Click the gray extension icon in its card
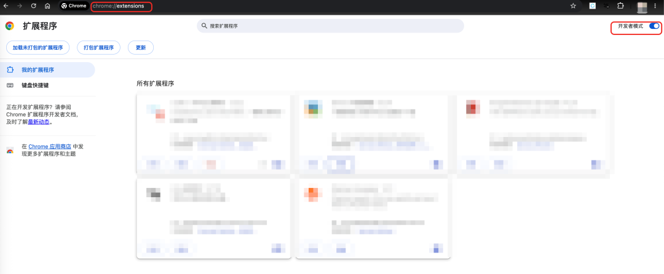This screenshot has width=664, height=274. 153,194
